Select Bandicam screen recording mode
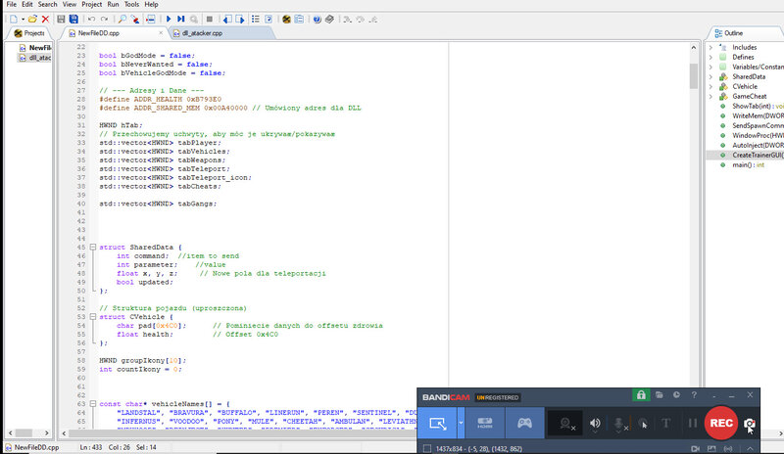The width and height of the screenshot is (784, 454). [437, 423]
